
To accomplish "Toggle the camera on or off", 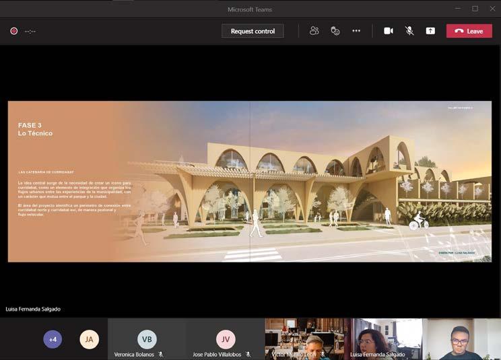I will point(389,31).
